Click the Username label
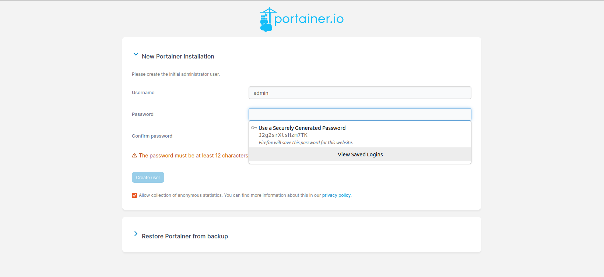This screenshot has height=277, width=604. coord(143,93)
